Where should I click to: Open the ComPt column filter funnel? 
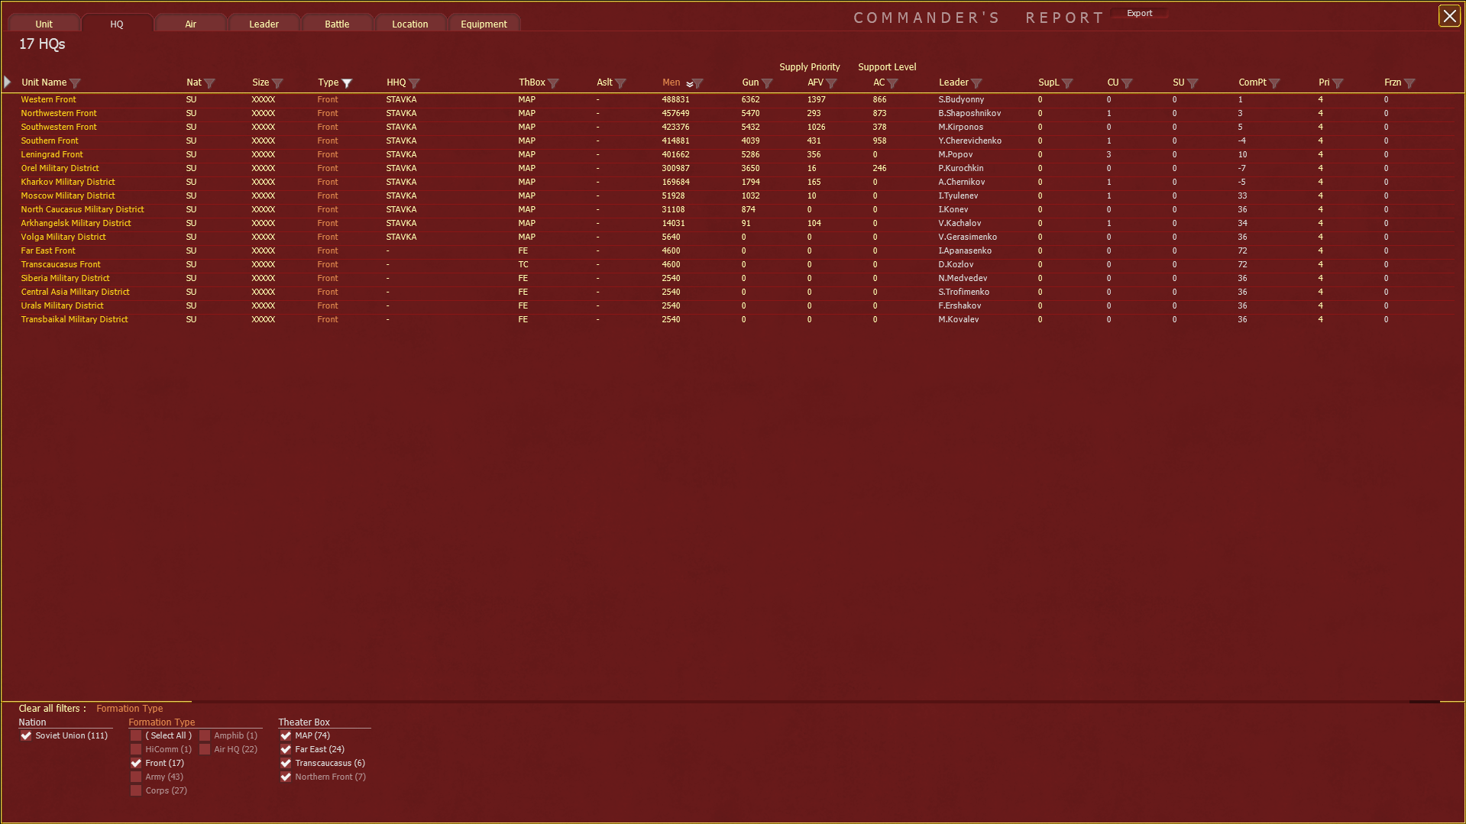(1275, 83)
